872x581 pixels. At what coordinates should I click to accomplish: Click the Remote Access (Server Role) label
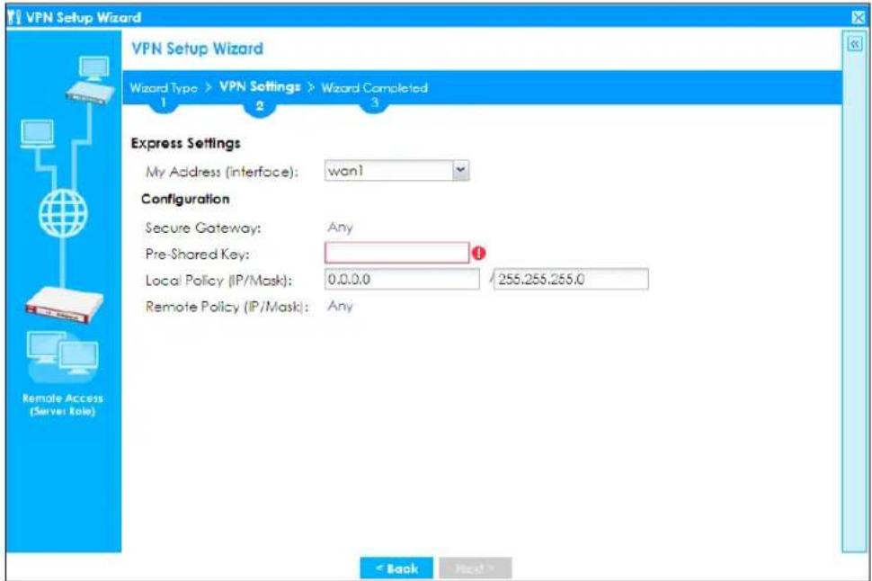point(63,405)
